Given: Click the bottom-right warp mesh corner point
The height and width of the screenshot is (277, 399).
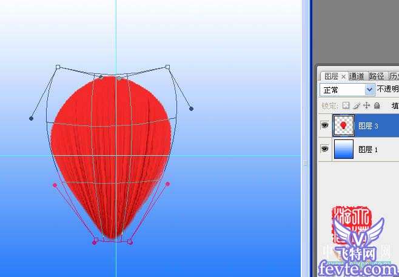Looking at the screenshot, I should [130, 242].
